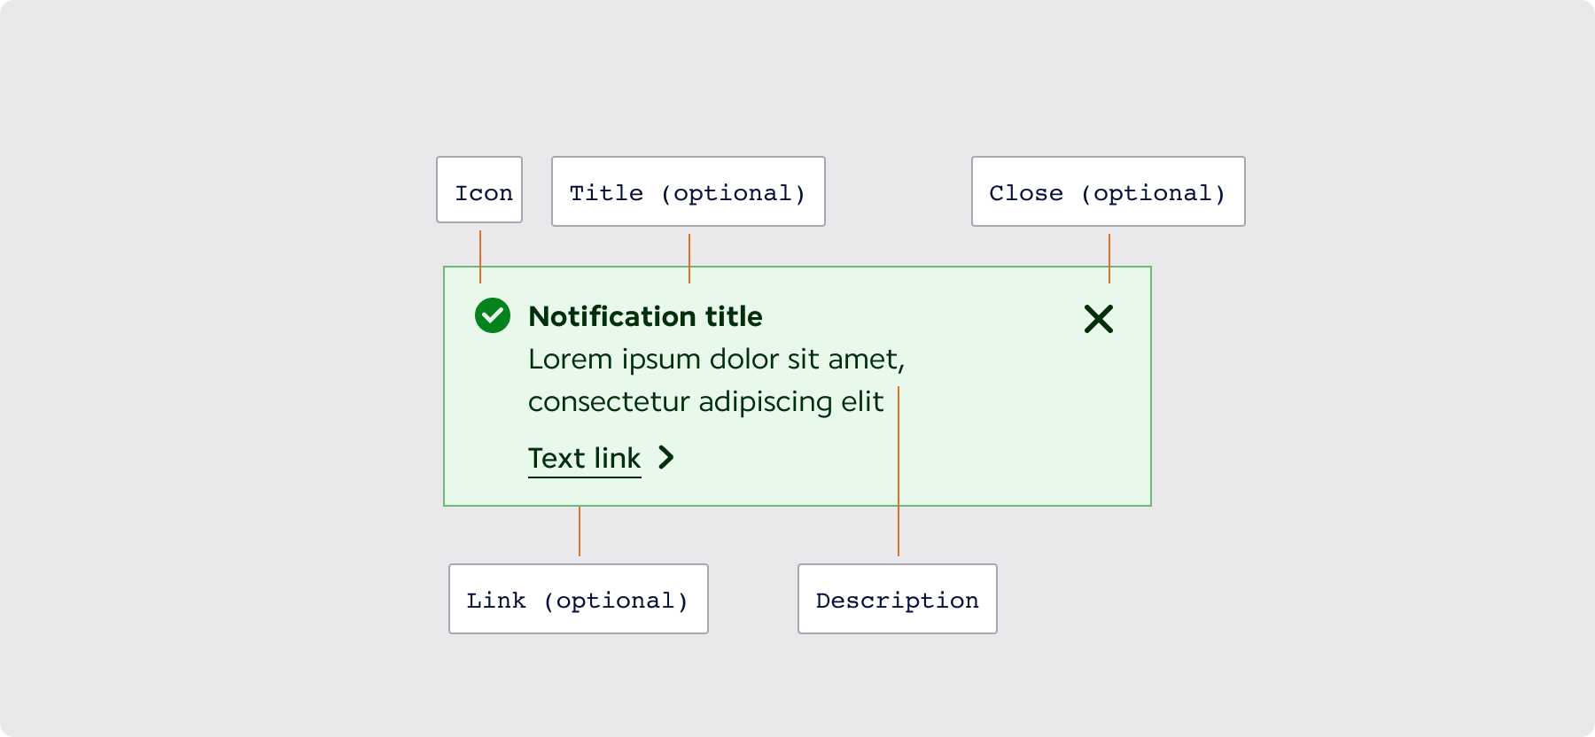Click the orange line above Link label
1595x737 pixels.
580,531
